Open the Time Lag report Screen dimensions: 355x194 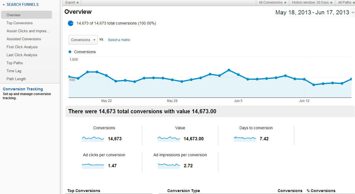(14, 71)
